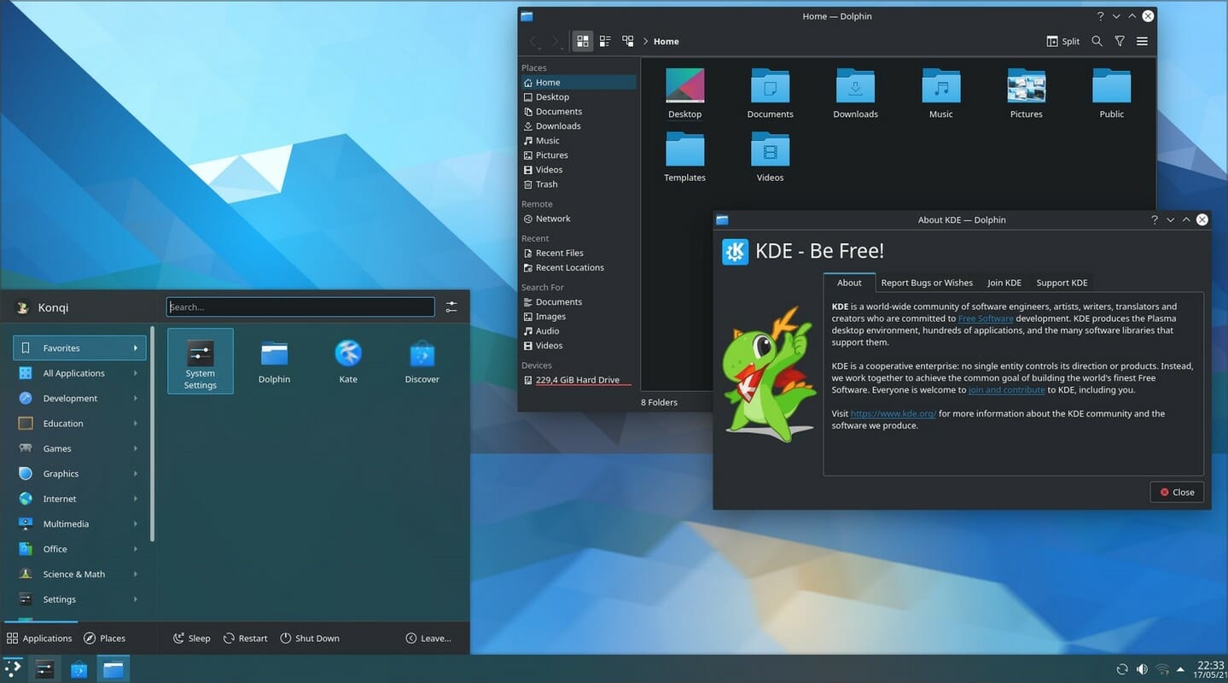This screenshot has width=1228, height=683.
Task: Open the Settings category in the launcher
Action: (79, 599)
